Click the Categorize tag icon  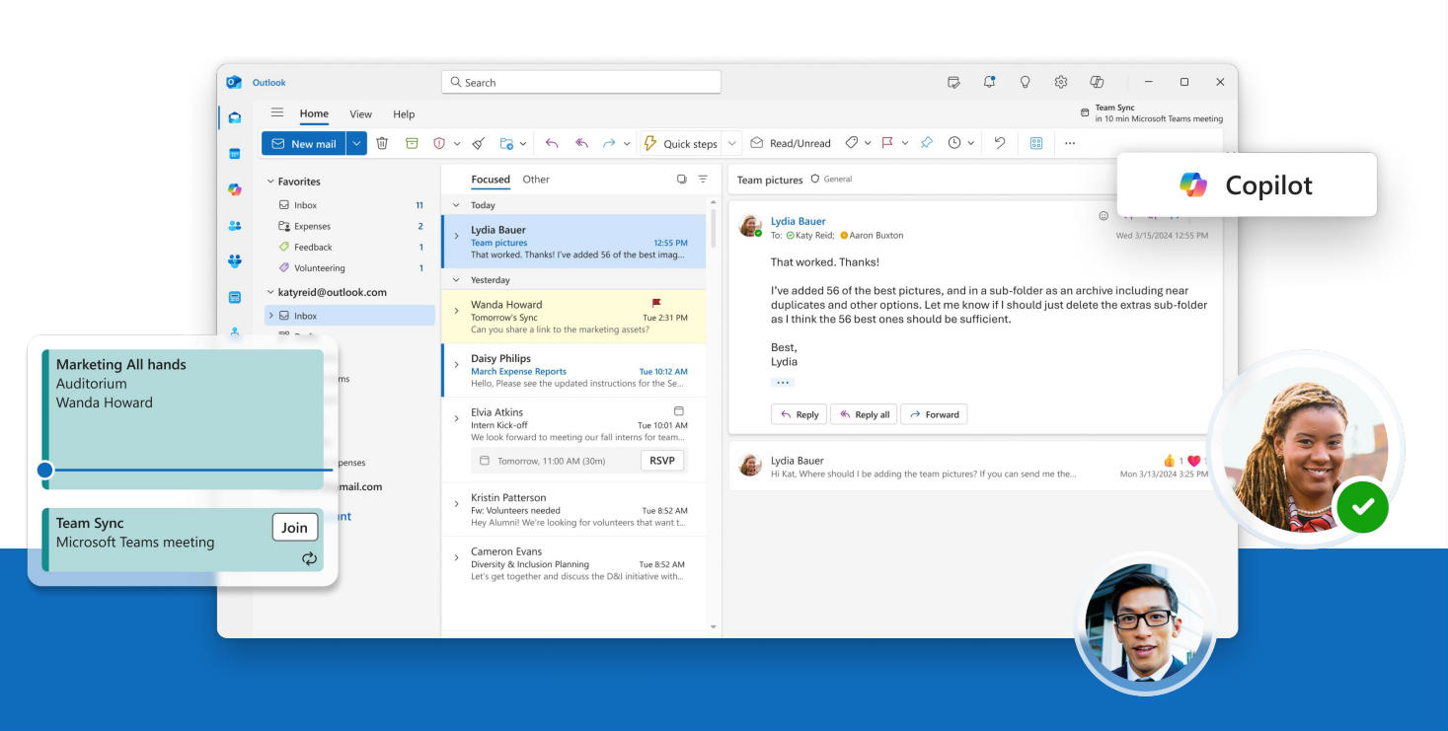point(852,143)
